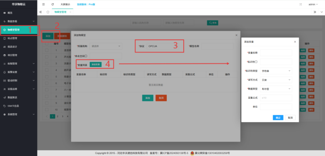
Task: Close the 添加变量 dialog with X
Action: point(295,42)
